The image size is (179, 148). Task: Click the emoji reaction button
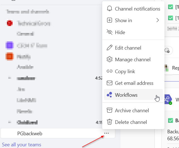(167, 50)
